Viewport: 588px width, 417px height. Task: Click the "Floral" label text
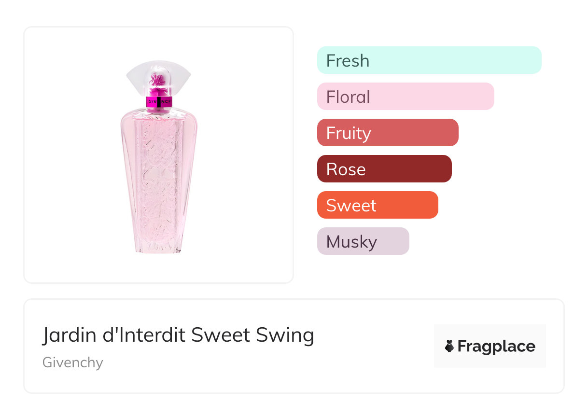point(348,97)
